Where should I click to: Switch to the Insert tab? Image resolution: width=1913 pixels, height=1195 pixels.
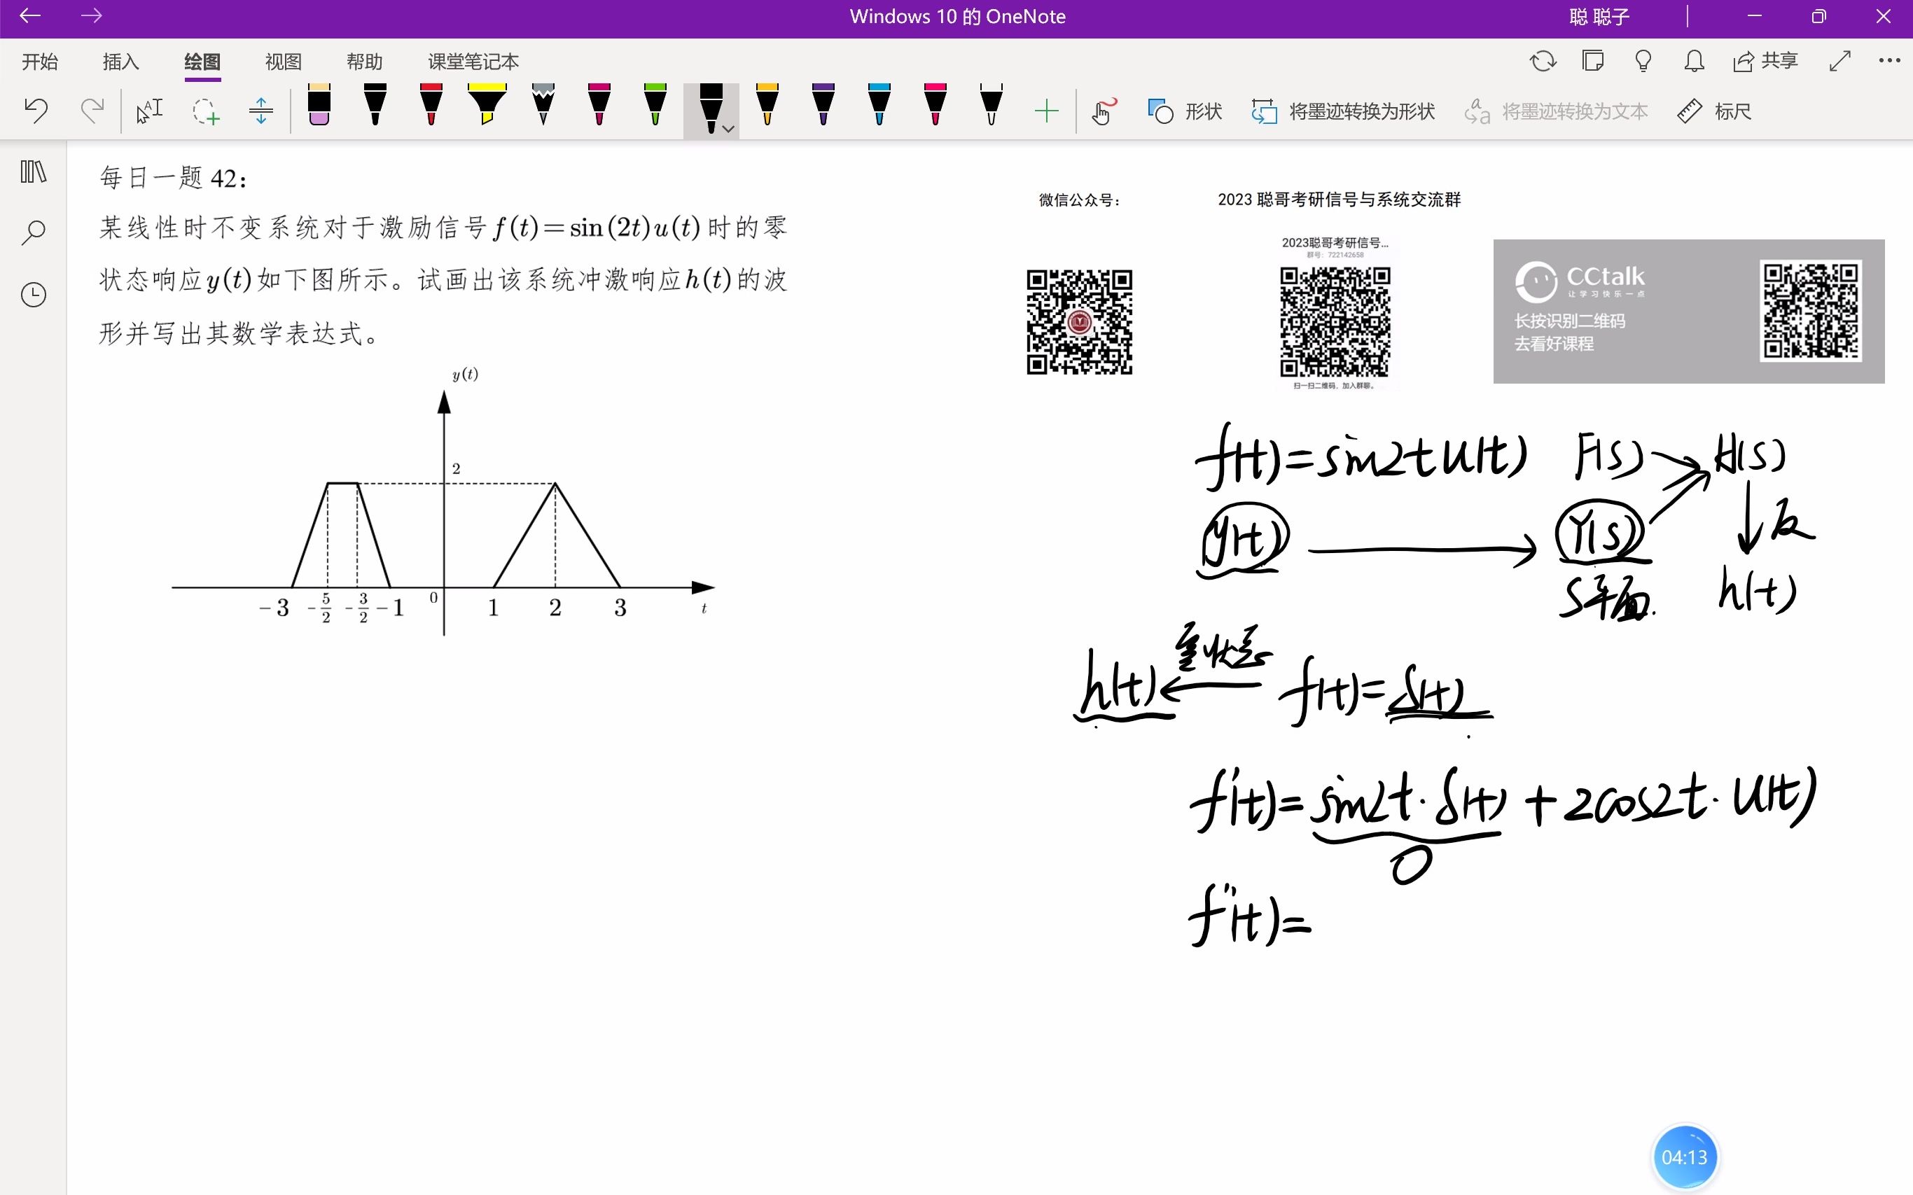(x=120, y=62)
